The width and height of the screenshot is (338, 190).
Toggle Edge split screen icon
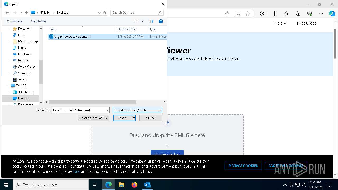point(274,13)
